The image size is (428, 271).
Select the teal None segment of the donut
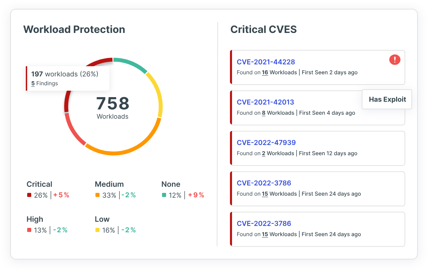pyautogui.click(x=131, y=64)
